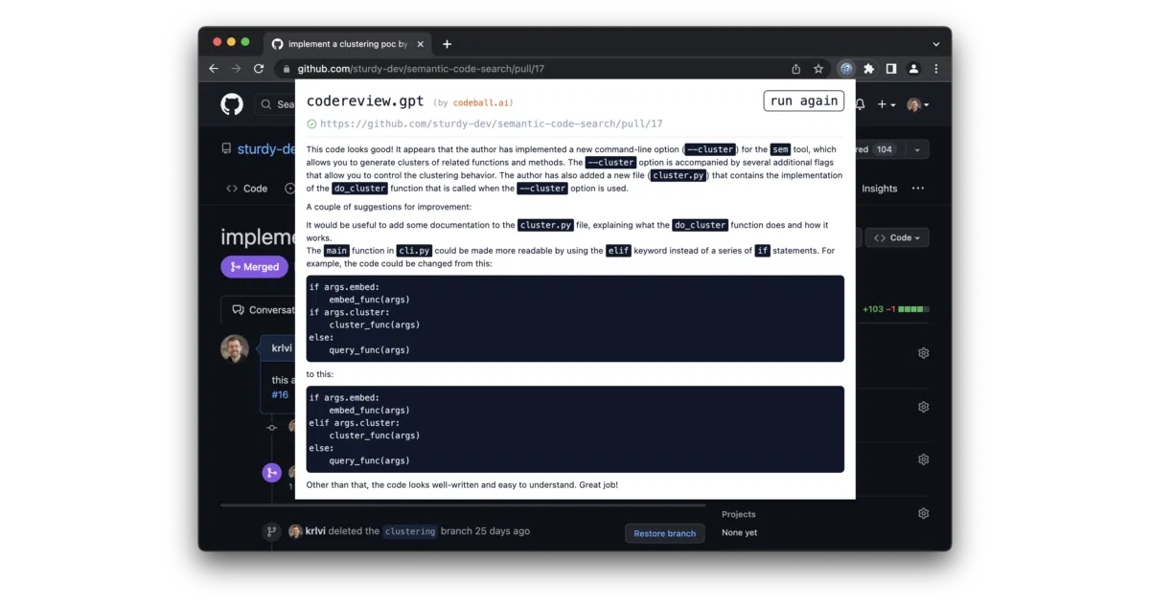The image size is (1150, 603).
Task: Toggle the browser side panel icon
Action: [891, 69]
